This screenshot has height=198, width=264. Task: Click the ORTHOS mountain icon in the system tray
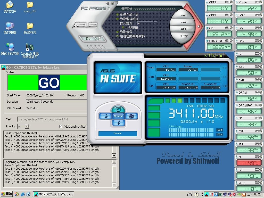pos(207,194)
